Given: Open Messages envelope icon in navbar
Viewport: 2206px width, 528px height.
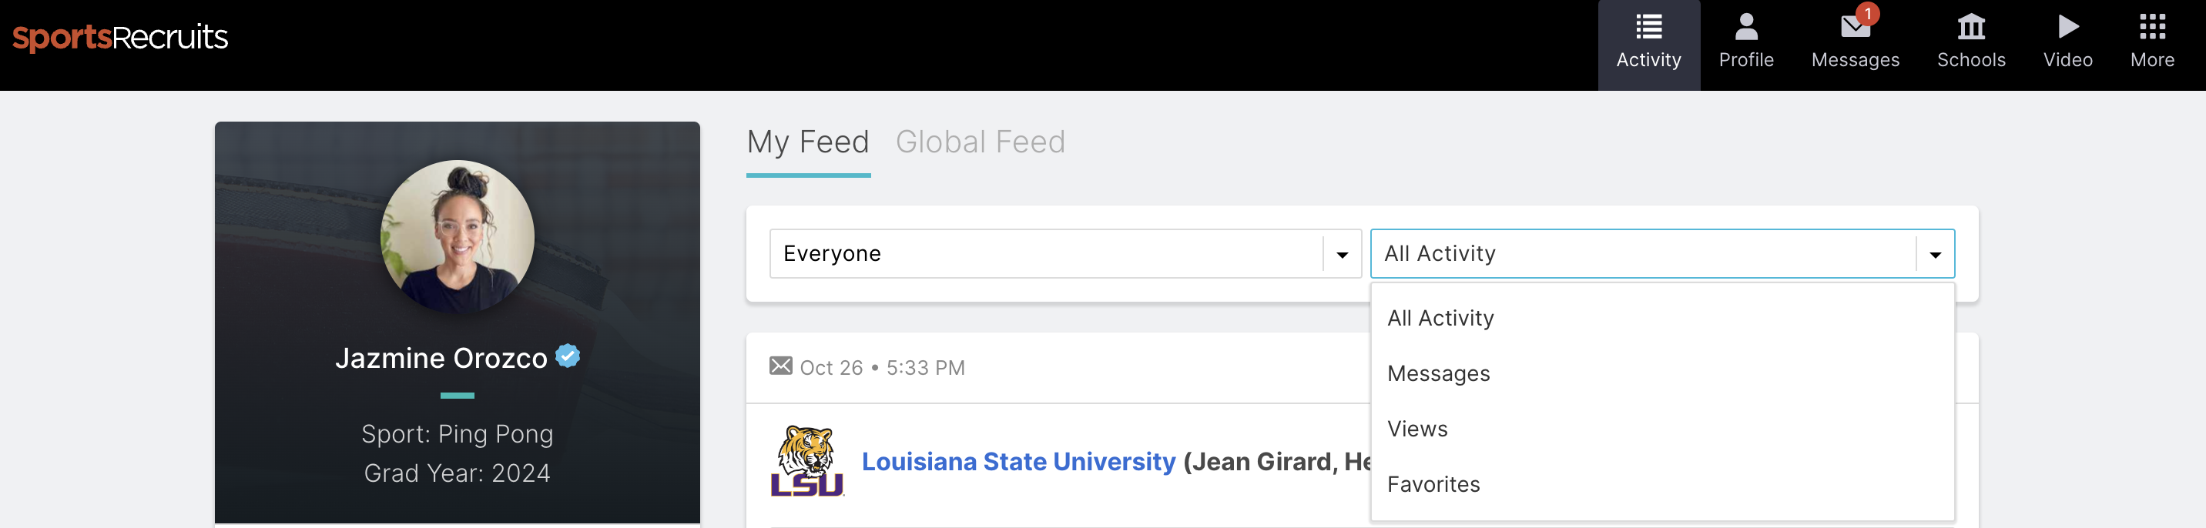Looking at the screenshot, I should coord(1855,28).
